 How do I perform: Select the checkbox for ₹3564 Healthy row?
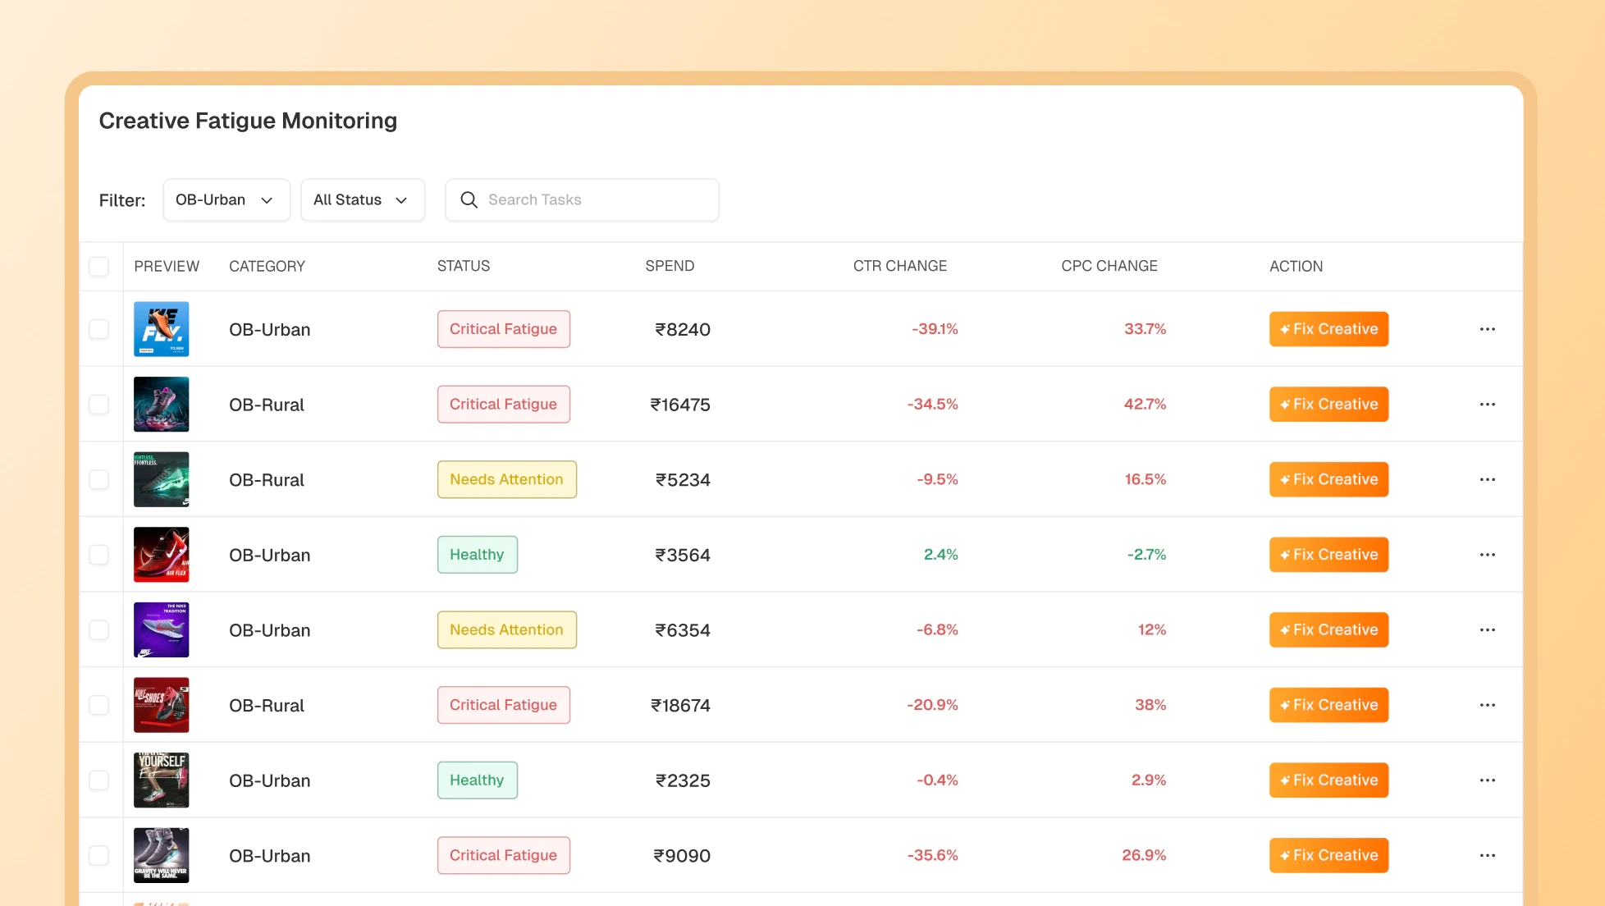click(99, 555)
